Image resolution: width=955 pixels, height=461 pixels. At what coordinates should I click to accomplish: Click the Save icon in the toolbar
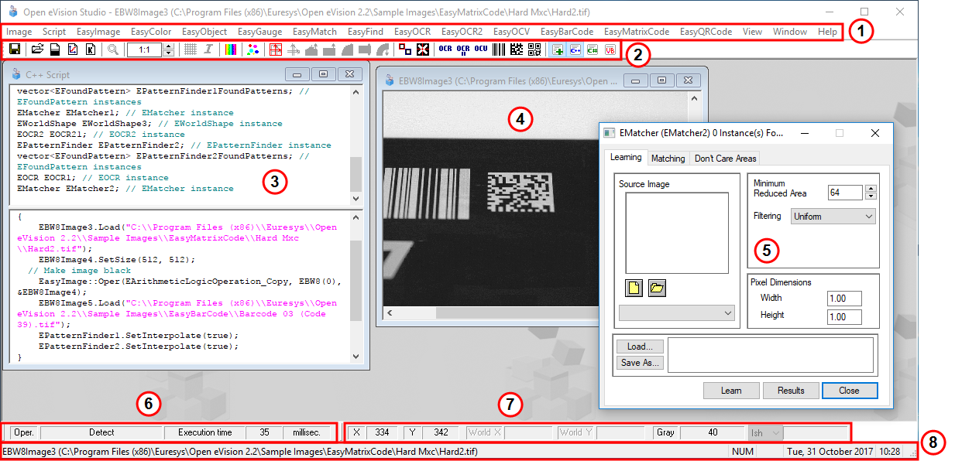[14, 50]
